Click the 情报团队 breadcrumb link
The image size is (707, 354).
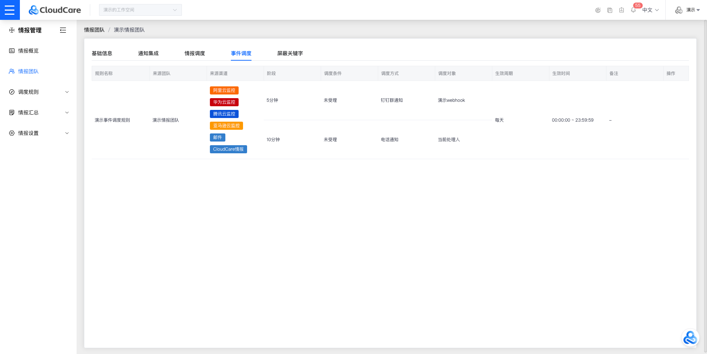coord(94,30)
